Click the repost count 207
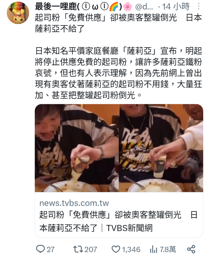 click(91, 249)
